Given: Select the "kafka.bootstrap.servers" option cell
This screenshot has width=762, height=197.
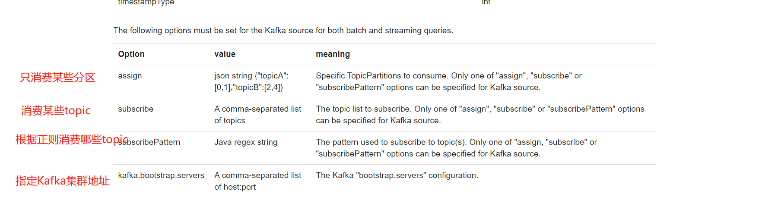Looking at the screenshot, I should click(161, 175).
